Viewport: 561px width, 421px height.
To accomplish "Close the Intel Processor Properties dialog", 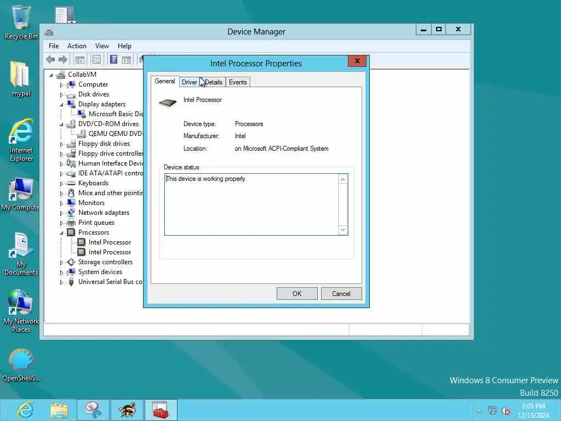I will (357, 61).
